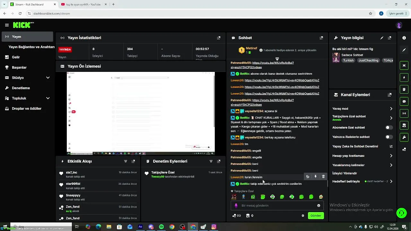Viewport: 411px width, 231px height.
Task: Select Yayın in the sidebar
Action: click(x=27, y=37)
